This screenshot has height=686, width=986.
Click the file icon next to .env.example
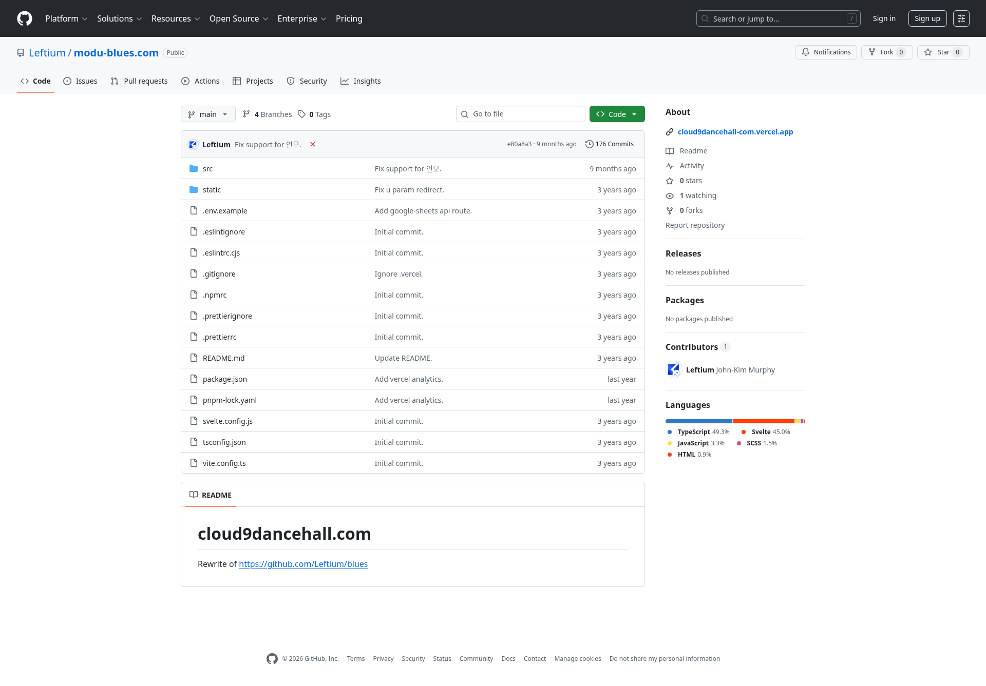194,210
